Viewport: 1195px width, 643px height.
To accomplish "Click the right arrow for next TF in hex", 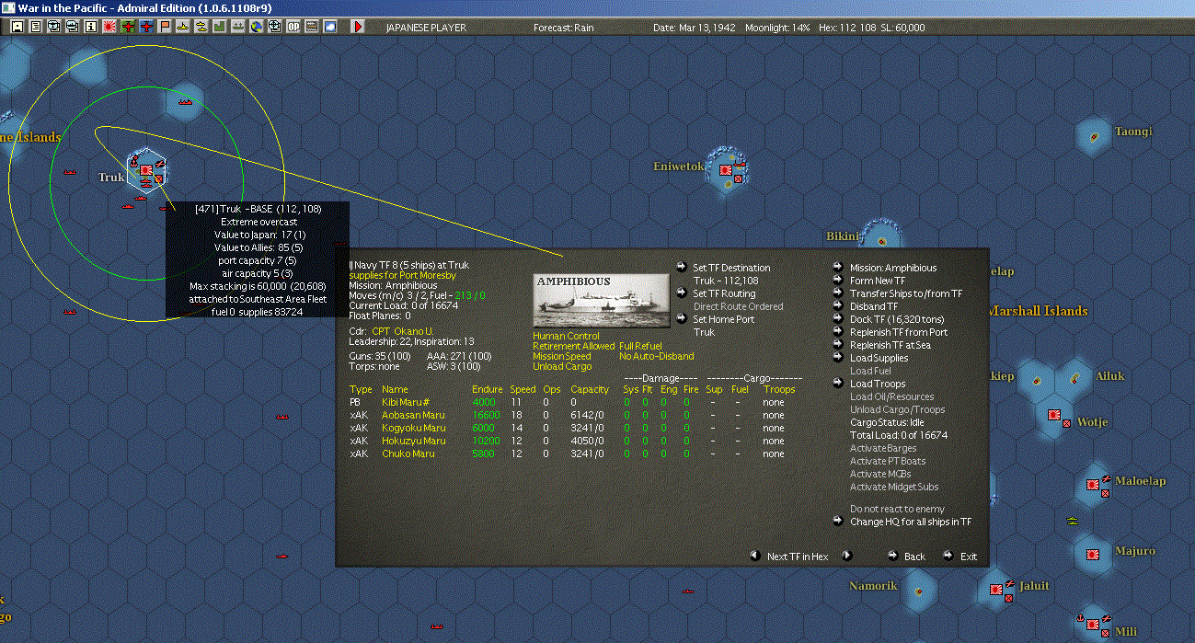I will 846,556.
